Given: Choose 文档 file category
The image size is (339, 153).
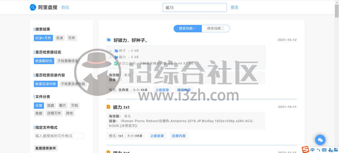Looking at the screenshot, I should (x=75, y=105).
